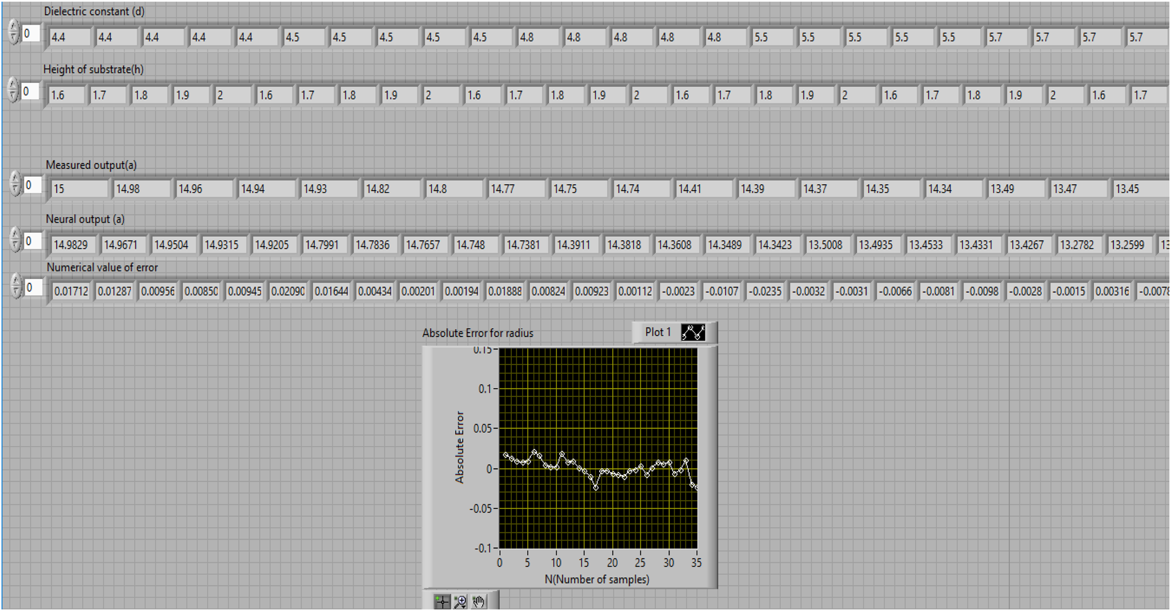Click the Measured output index number field
The width and height of the screenshot is (1171, 611).
(x=33, y=185)
